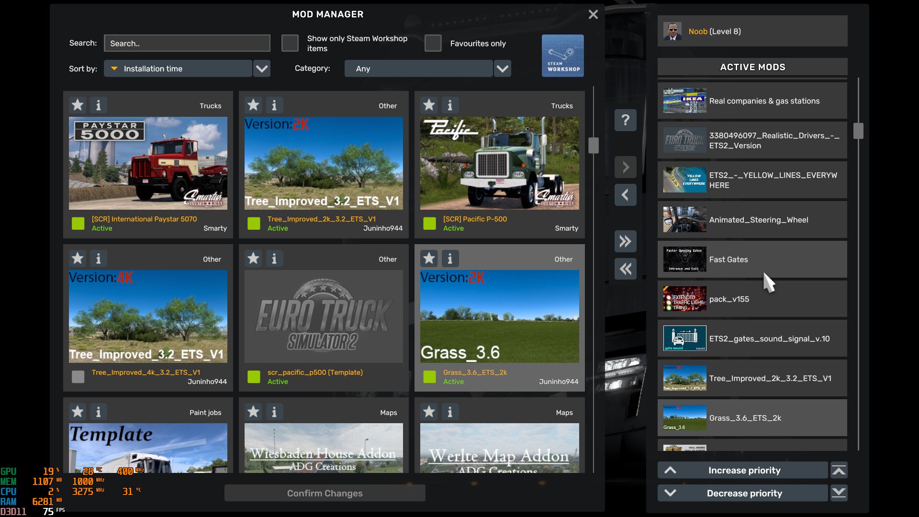Open the Category dropdown arrow
The height and width of the screenshot is (517, 919).
502,68
